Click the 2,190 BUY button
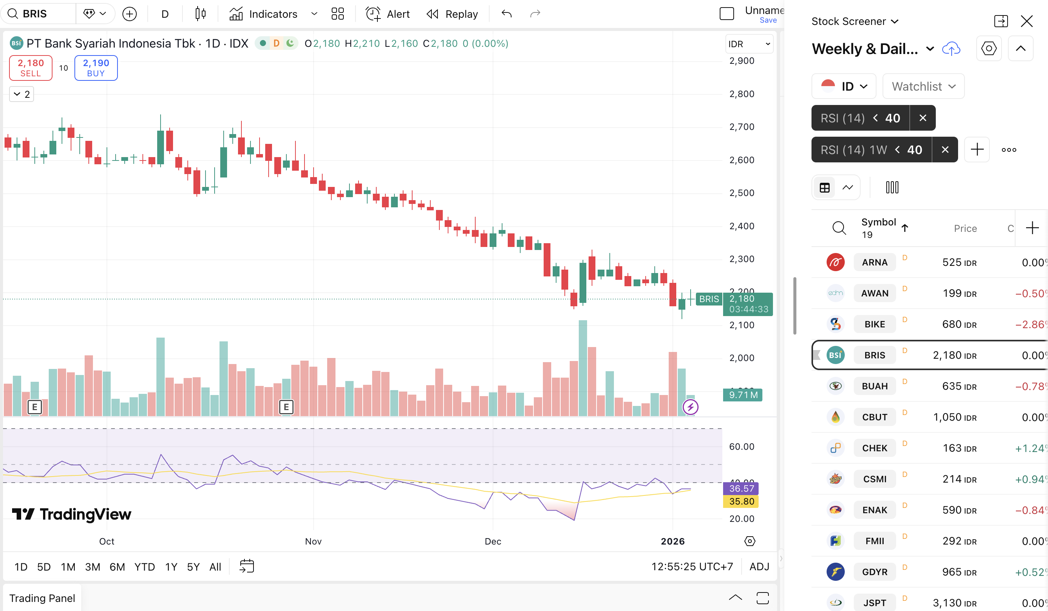 96,68
